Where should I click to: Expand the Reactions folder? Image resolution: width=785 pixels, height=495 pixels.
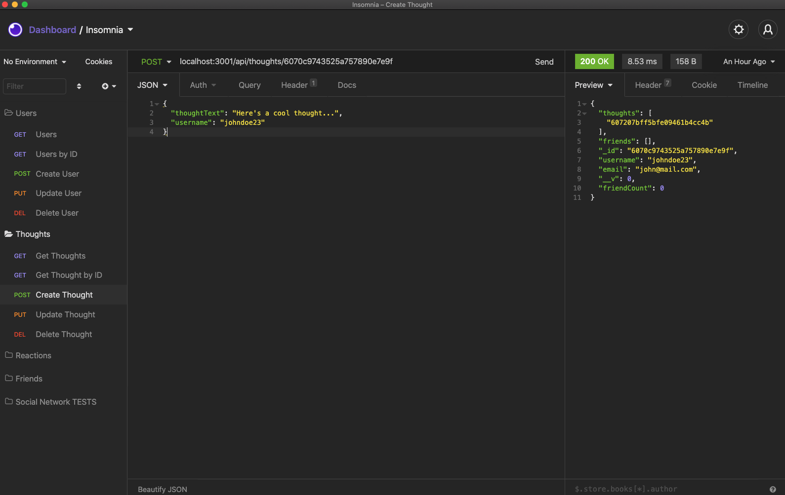point(28,355)
